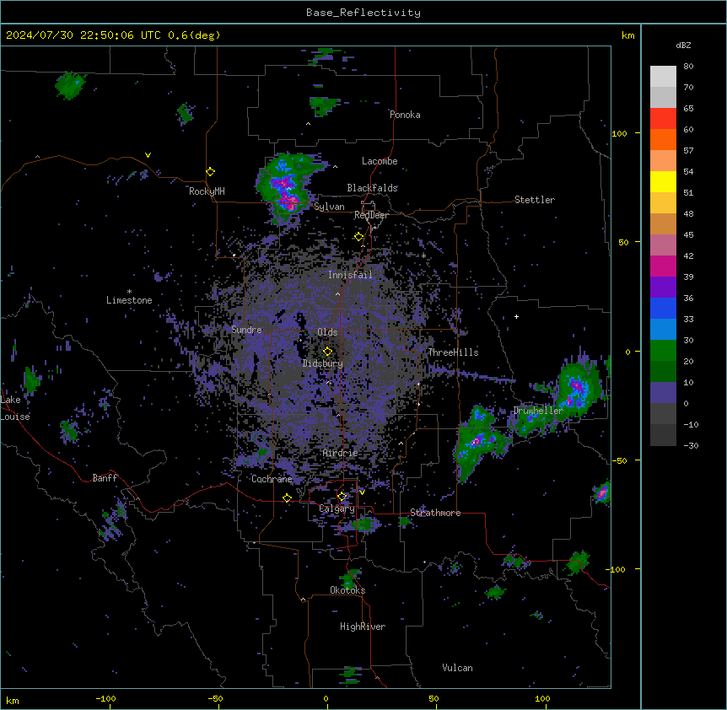Click the dark orange 57-60 dBZ legend swatch
Screen dimensions: 727x710
[x=663, y=139]
